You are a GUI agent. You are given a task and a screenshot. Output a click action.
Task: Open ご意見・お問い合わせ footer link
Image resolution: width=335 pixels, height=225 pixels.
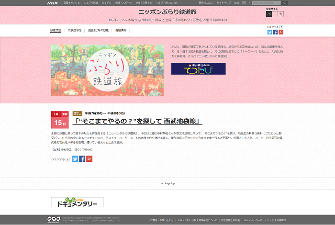(x=162, y=220)
